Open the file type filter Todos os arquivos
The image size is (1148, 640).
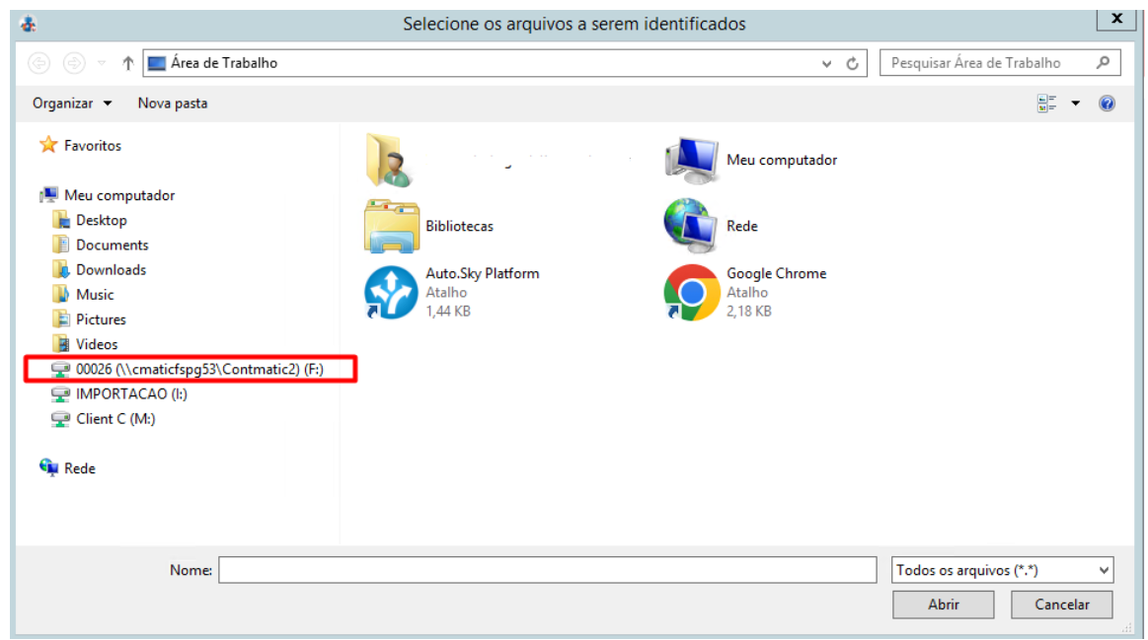tap(1002, 570)
